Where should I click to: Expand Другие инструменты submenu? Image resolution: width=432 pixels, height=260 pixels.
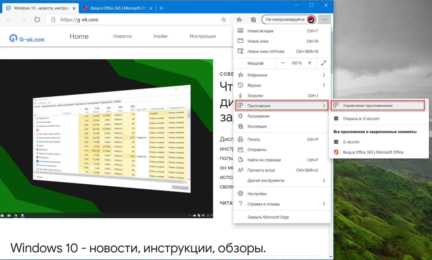coord(282,180)
